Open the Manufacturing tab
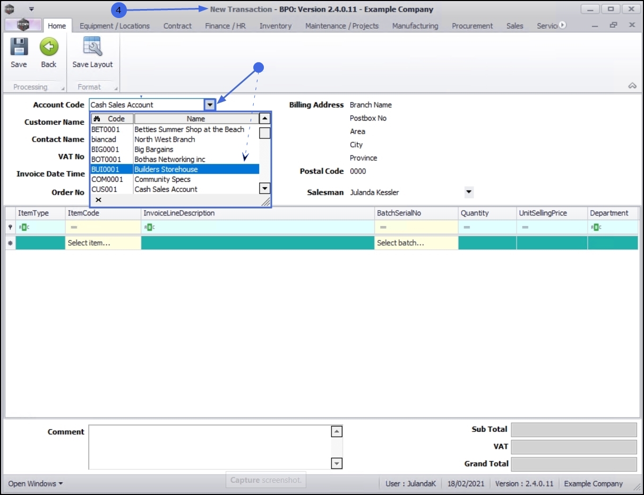This screenshot has width=644, height=495. tap(415, 25)
